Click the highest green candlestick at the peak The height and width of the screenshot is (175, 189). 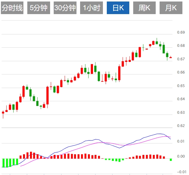click(157, 42)
